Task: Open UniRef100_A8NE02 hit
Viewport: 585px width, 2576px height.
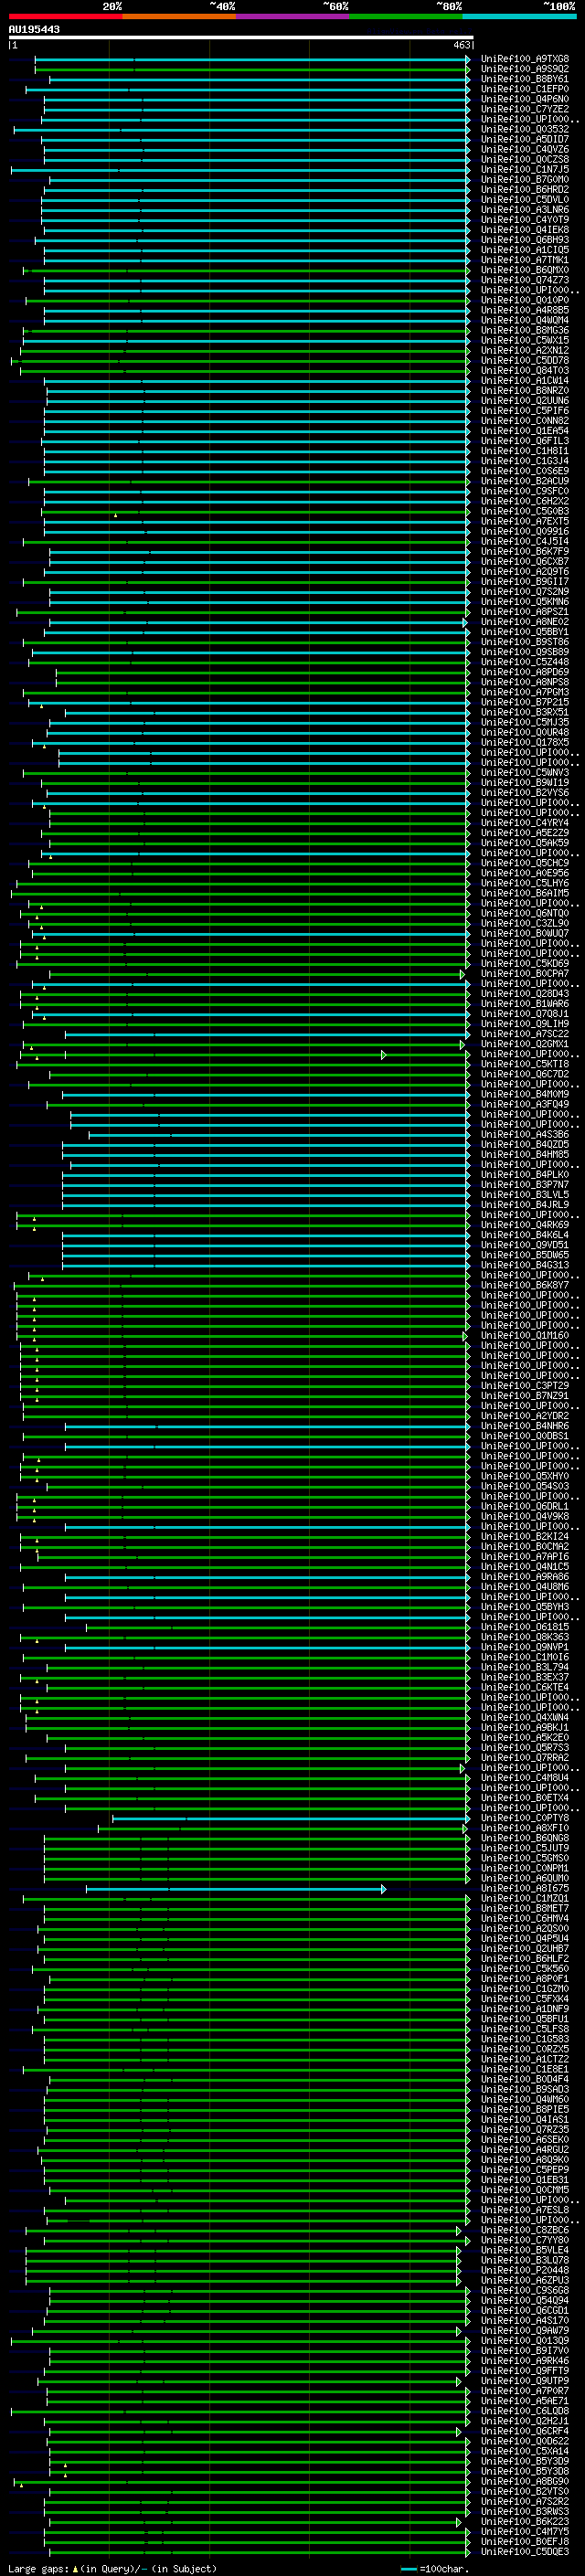Action: (524, 622)
